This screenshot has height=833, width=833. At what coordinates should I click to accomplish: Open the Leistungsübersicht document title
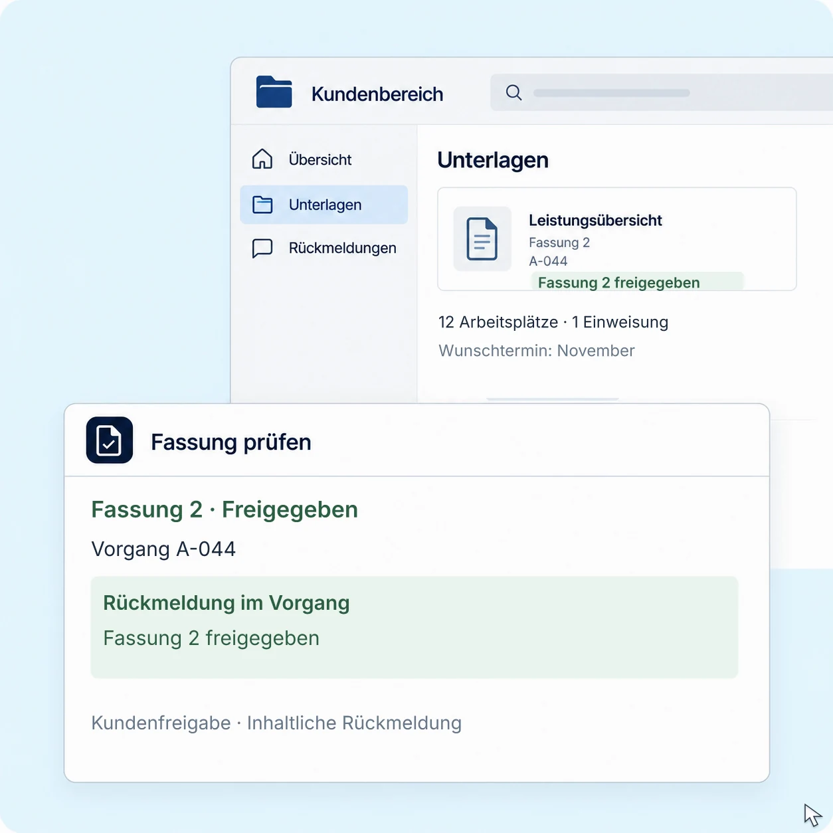tap(595, 221)
